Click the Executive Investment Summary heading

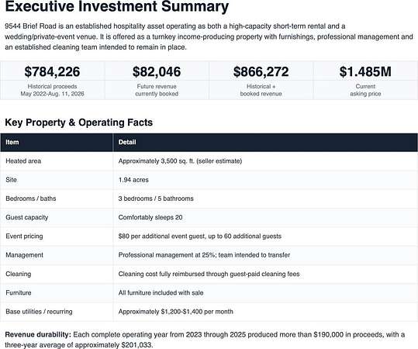(117, 6)
